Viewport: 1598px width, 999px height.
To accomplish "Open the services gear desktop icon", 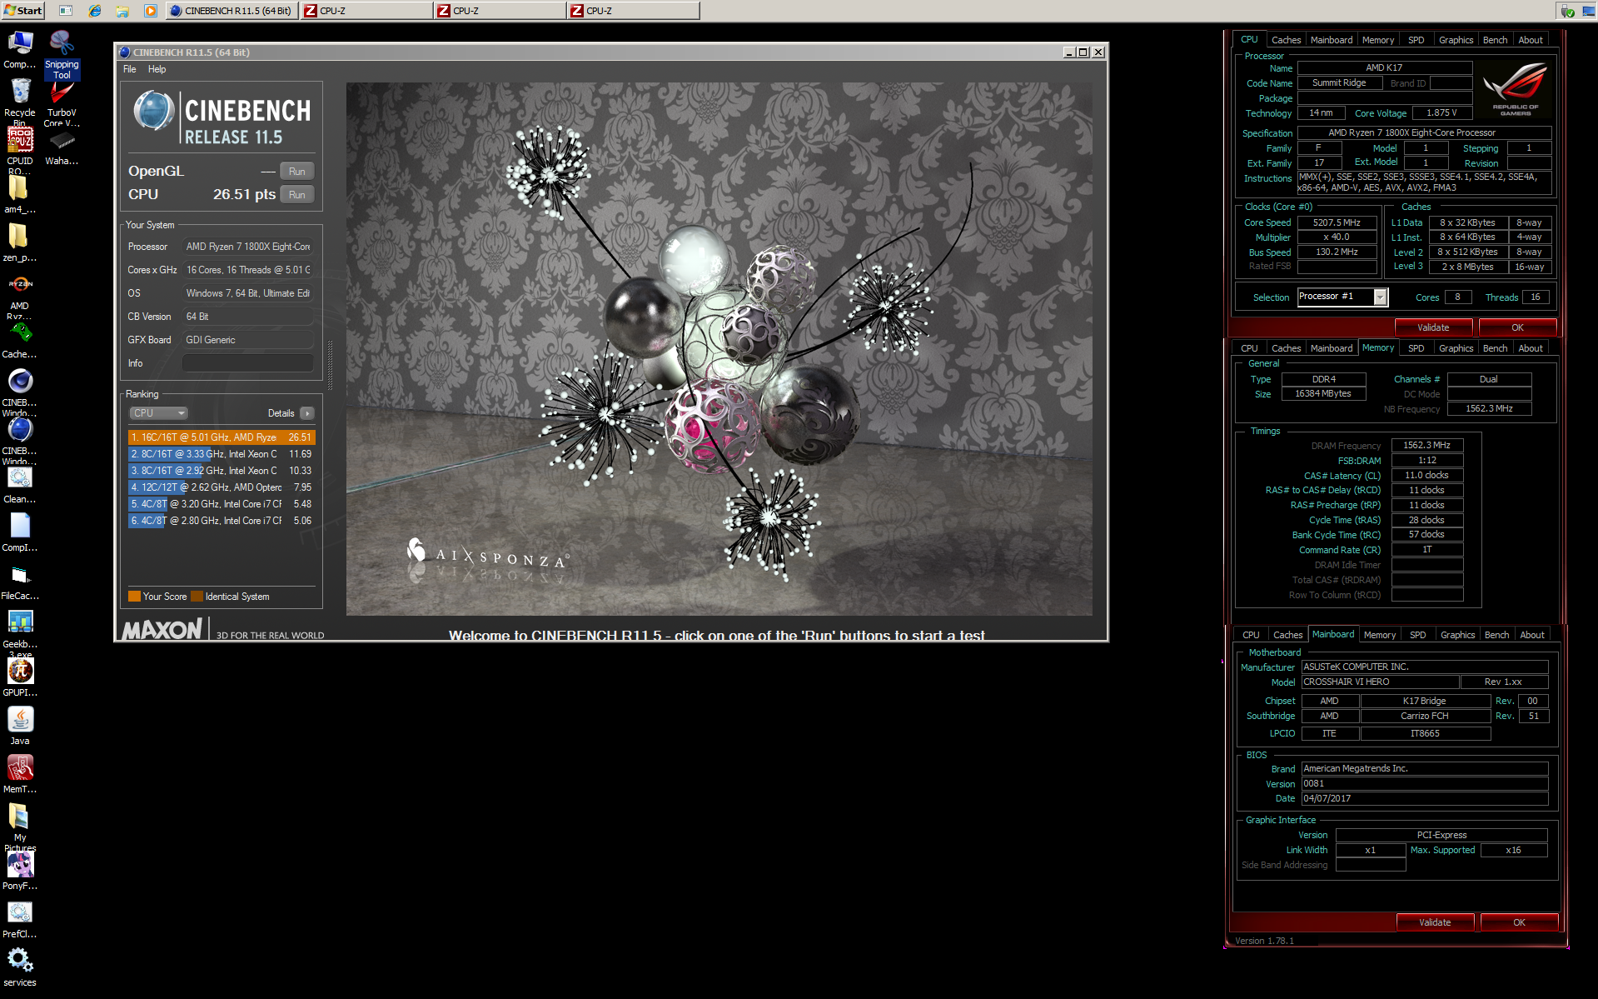I will point(20,968).
